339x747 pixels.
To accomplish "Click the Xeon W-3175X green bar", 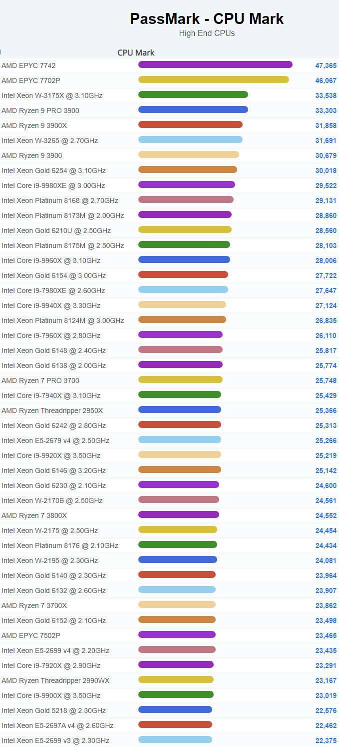I will coord(193,94).
